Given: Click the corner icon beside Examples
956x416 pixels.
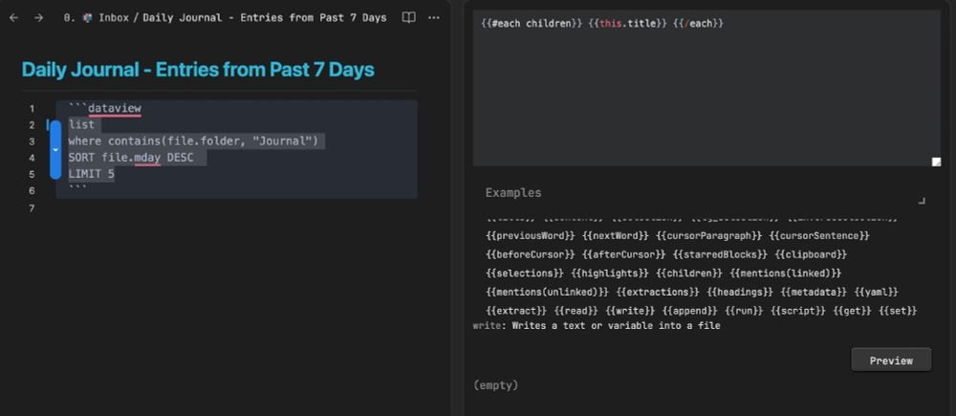Looking at the screenshot, I should [x=922, y=200].
